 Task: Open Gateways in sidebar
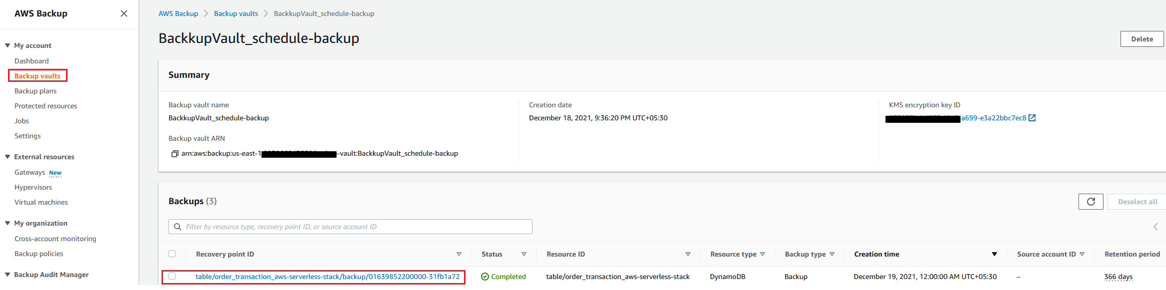30,172
